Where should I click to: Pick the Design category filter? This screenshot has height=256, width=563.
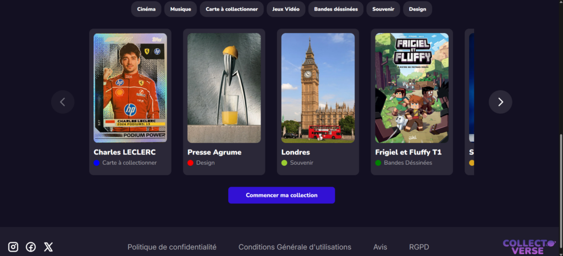[x=417, y=9]
